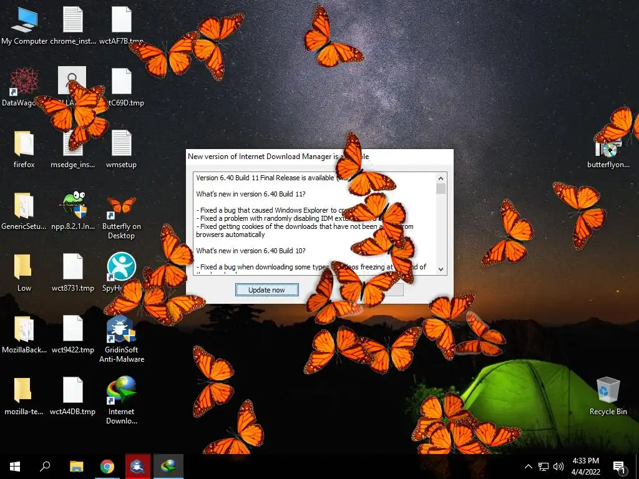
Task: Open the network status tray icon
Action: click(544, 467)
